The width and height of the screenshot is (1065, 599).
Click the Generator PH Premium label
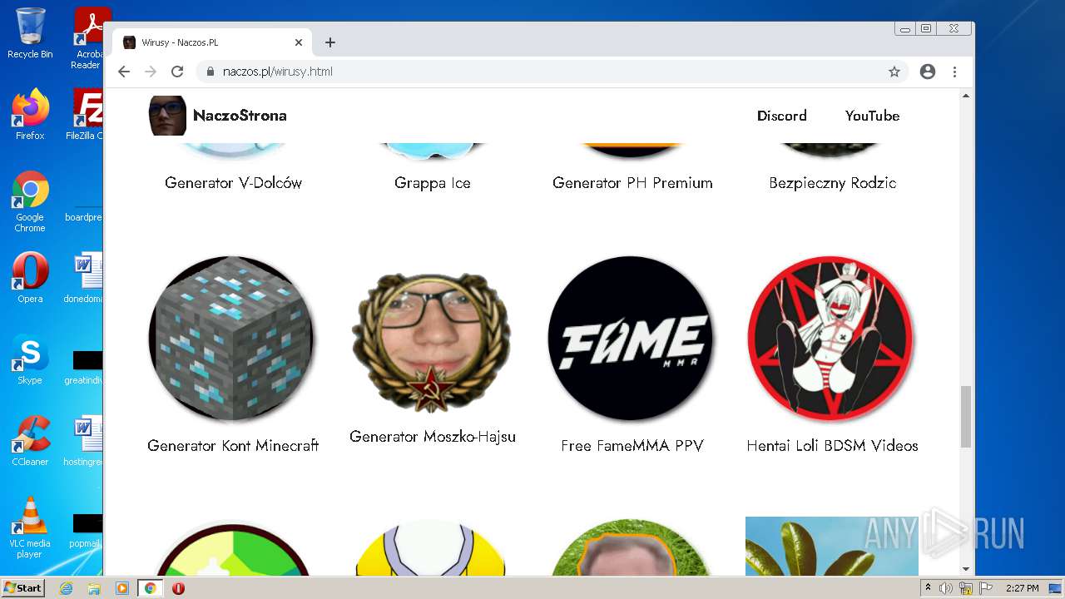tap(632, 183)
